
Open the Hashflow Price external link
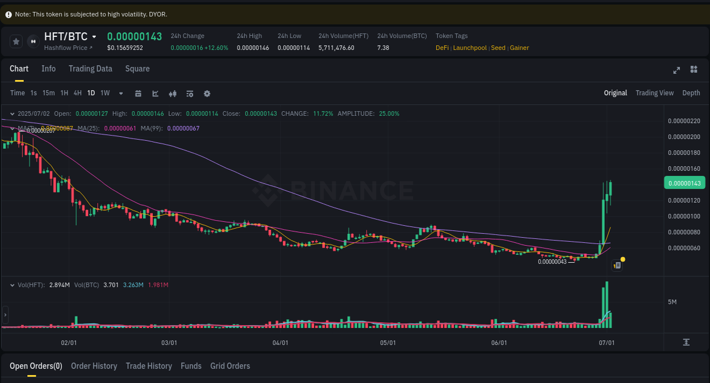coord(68,48)
